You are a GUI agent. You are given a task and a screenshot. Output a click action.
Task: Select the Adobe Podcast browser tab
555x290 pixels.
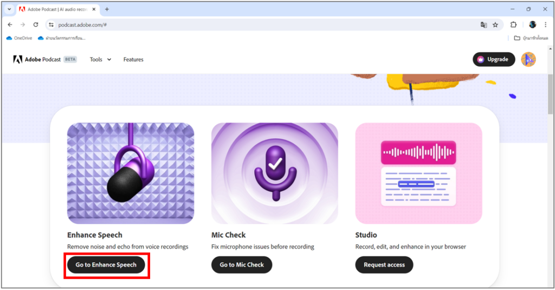pyautogui.click(x=54, y=9)
